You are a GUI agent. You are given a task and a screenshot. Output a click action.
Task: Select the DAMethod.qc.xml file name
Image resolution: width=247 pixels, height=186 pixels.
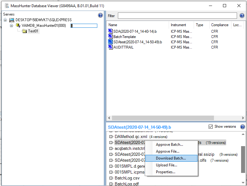131,136
